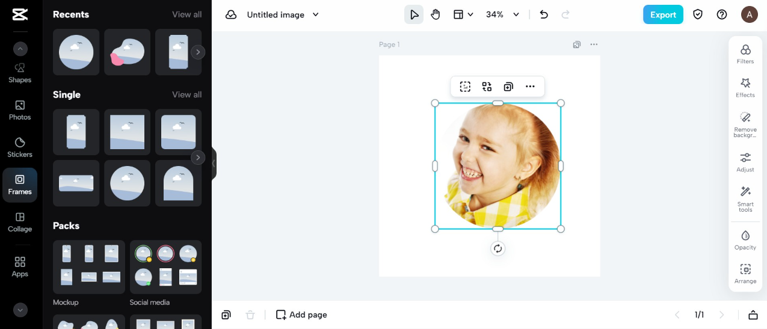This screenshot has width=767, height=329.
Task: Open the Remove background tool
Action: [x=745, y=125]
